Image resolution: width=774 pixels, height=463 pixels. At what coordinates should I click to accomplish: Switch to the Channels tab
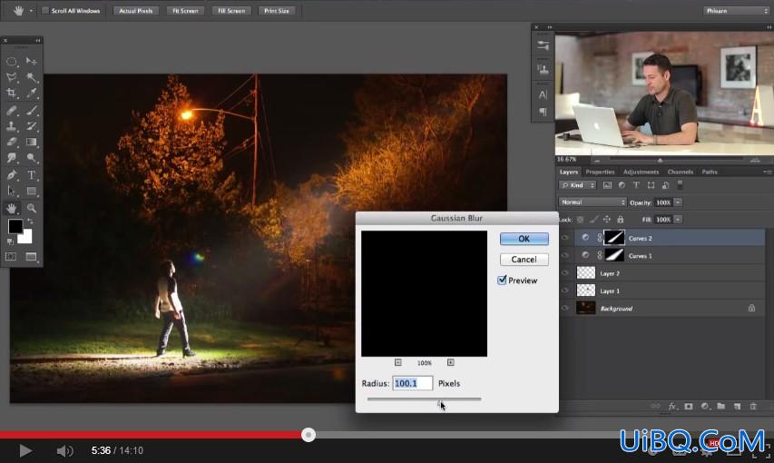(681, 172)
